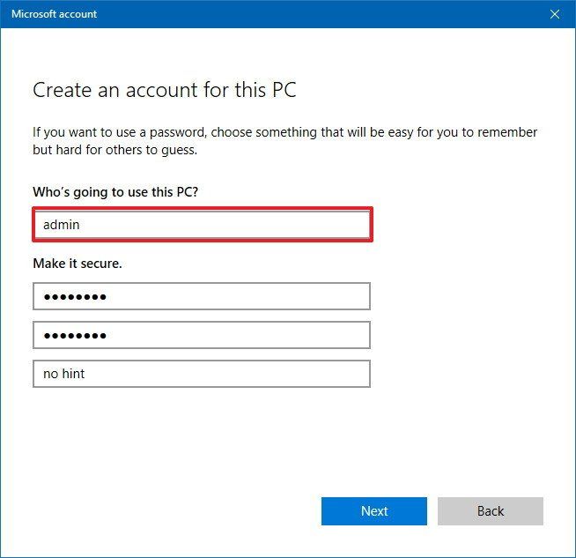Viewport: 576px width, 558px height.
Task: Click the password guidance paragraph text
Action: tap(284, 141)
